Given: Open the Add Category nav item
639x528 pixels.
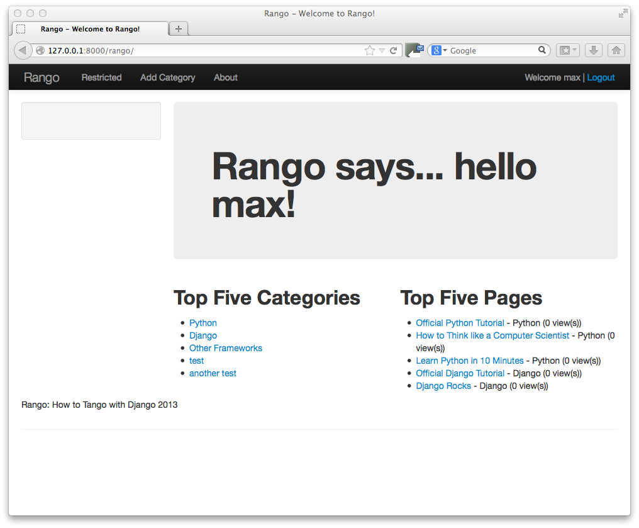Looking at the screenshot, I should [x=167, y=77].
